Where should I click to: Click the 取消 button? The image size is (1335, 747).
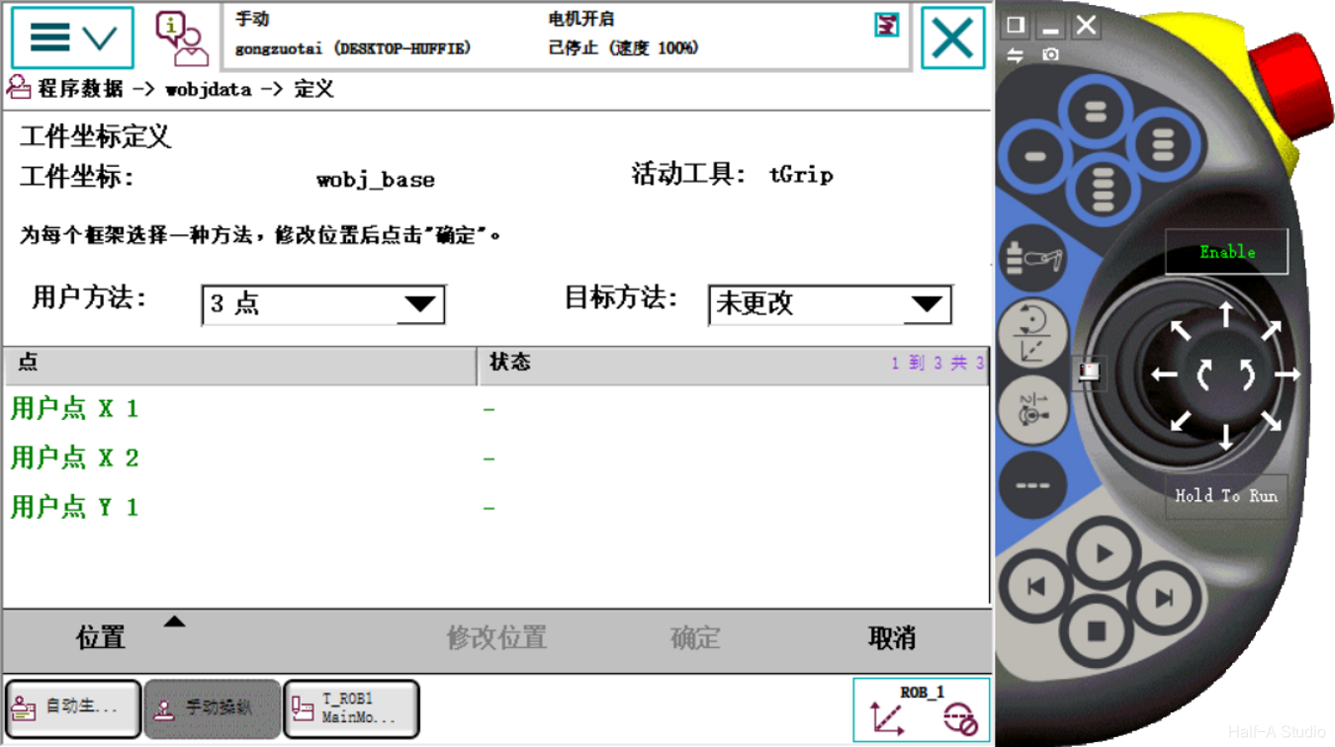click(x=892, y=638)
